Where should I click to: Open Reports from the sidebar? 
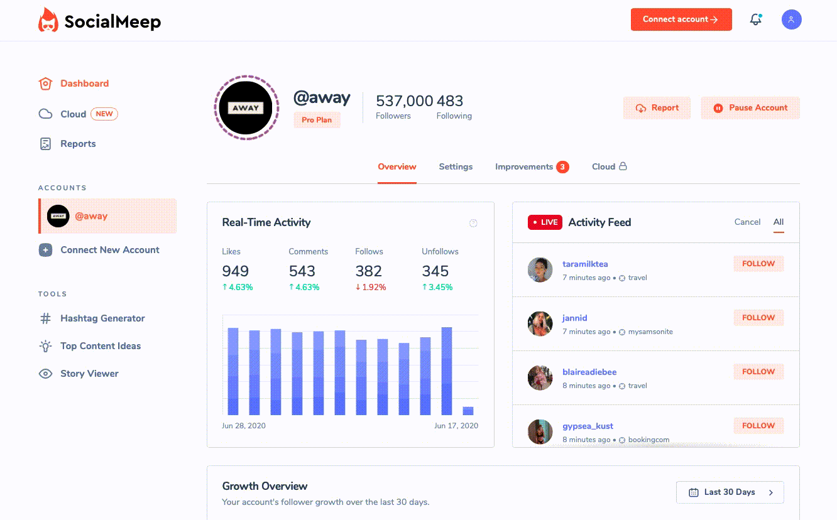point(77,143)
